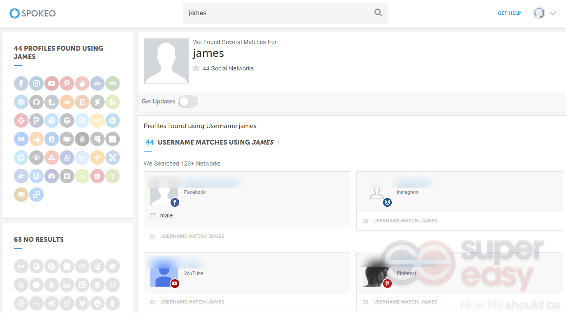Click the 'We Searched 120+ Networks' text
Viewport: 566px width, 313px height.
click(x=182, y=164)
